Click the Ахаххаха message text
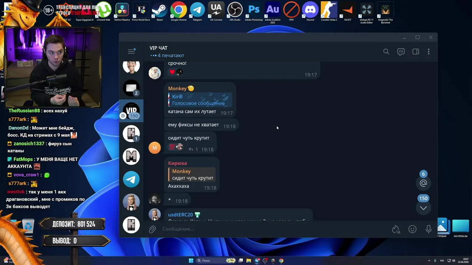Image resolution: width=472 pixels, height=265 pixels. point(178,186)
